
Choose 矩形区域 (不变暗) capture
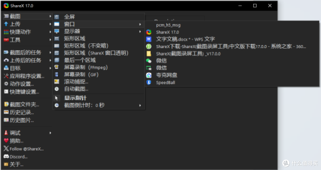coord(99,46)
